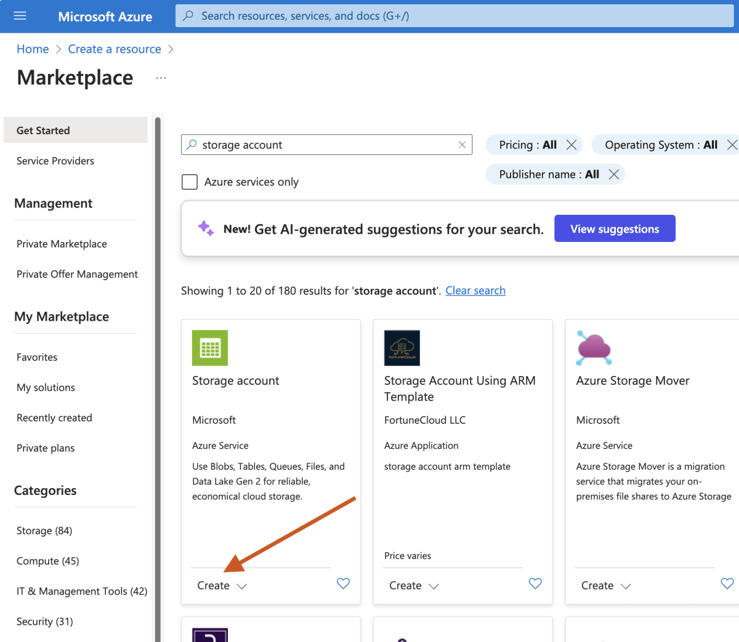Click the Storage account green table icon

coord(210,348)
